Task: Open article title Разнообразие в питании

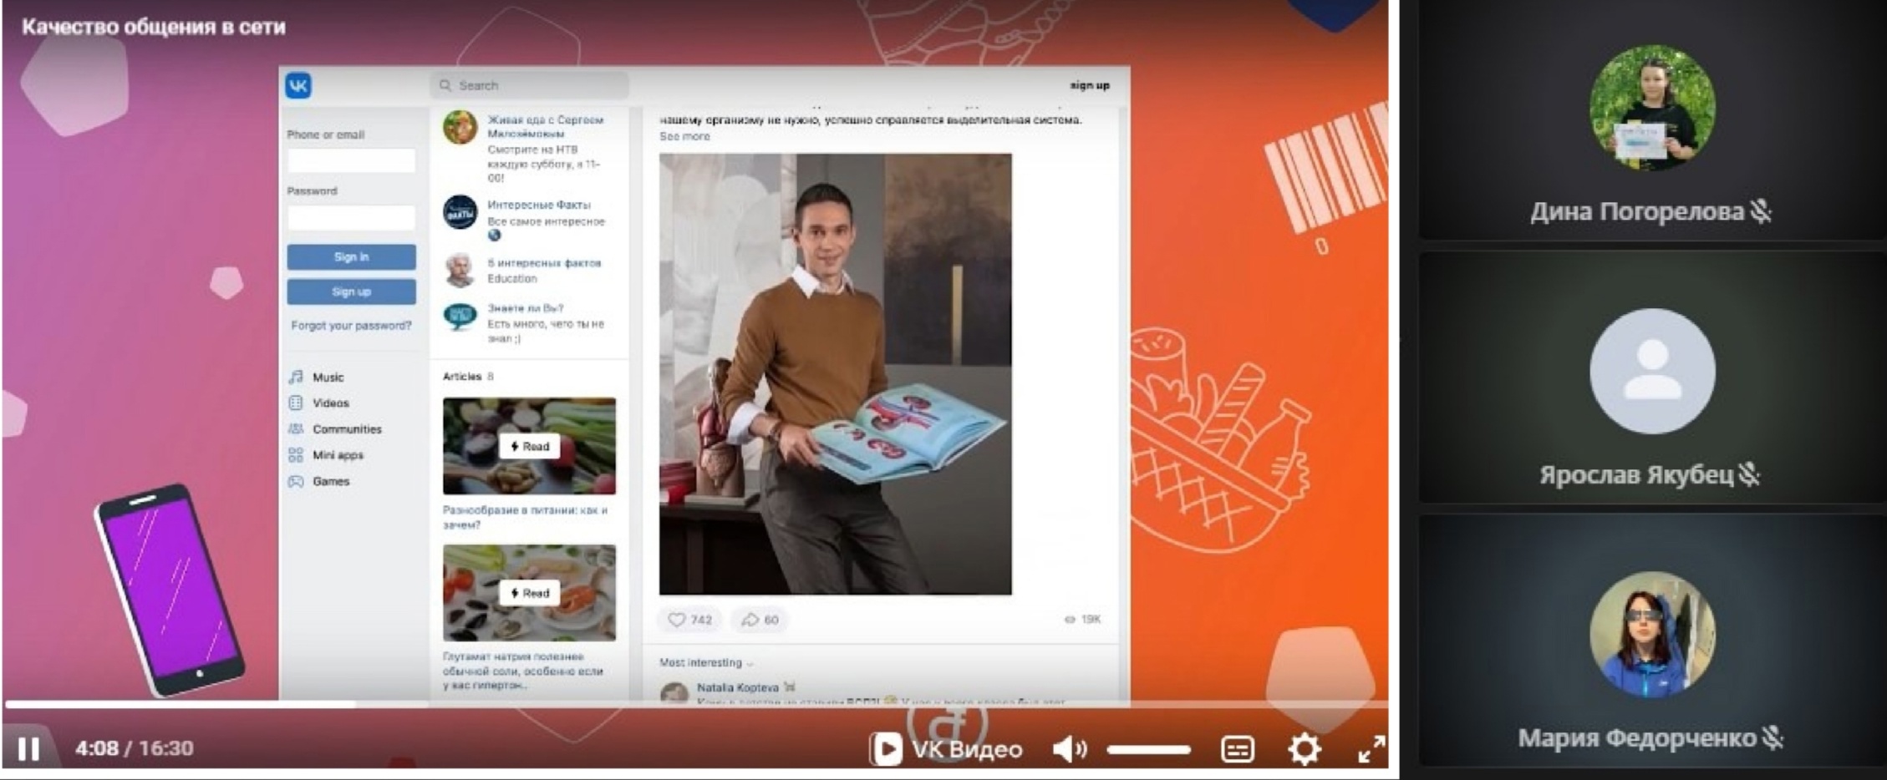Action: tap(525, 517)
